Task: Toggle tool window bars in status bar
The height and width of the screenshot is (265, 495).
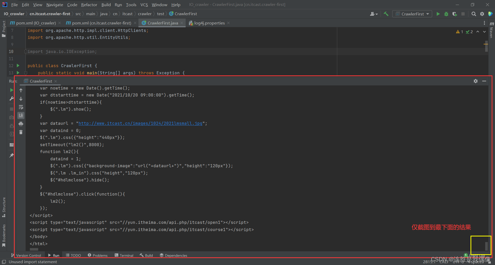Action: click(4, 262)
